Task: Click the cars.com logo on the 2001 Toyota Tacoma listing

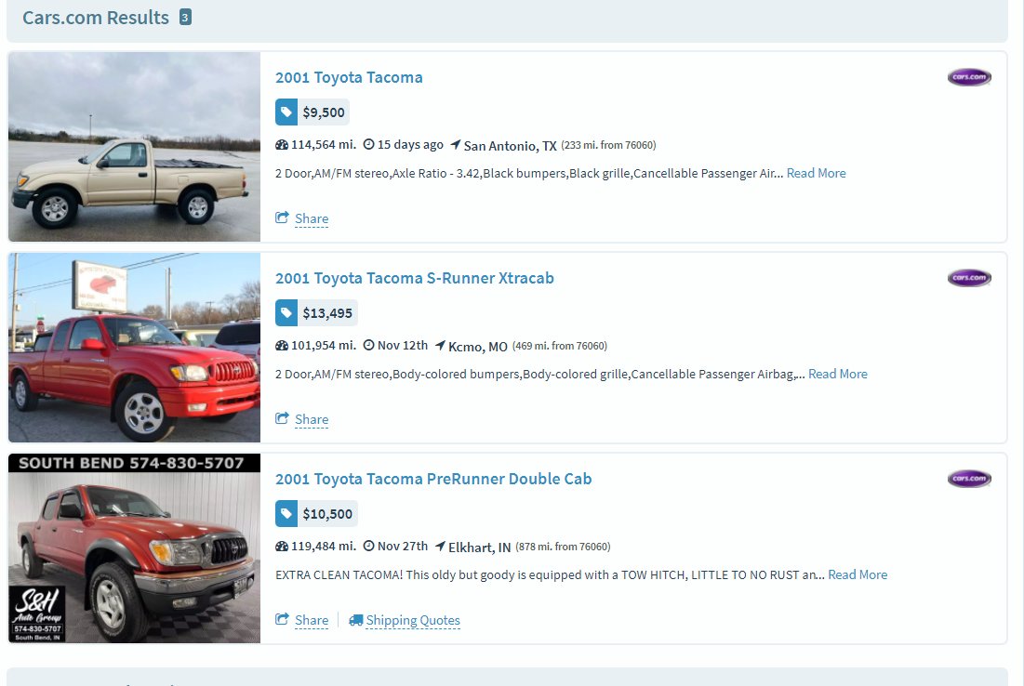Action: coord(969,77)
